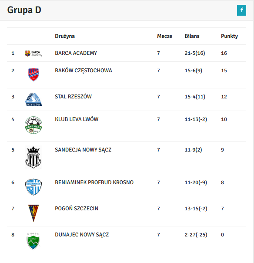Click the Facebook share icon

tap(241, 10)
